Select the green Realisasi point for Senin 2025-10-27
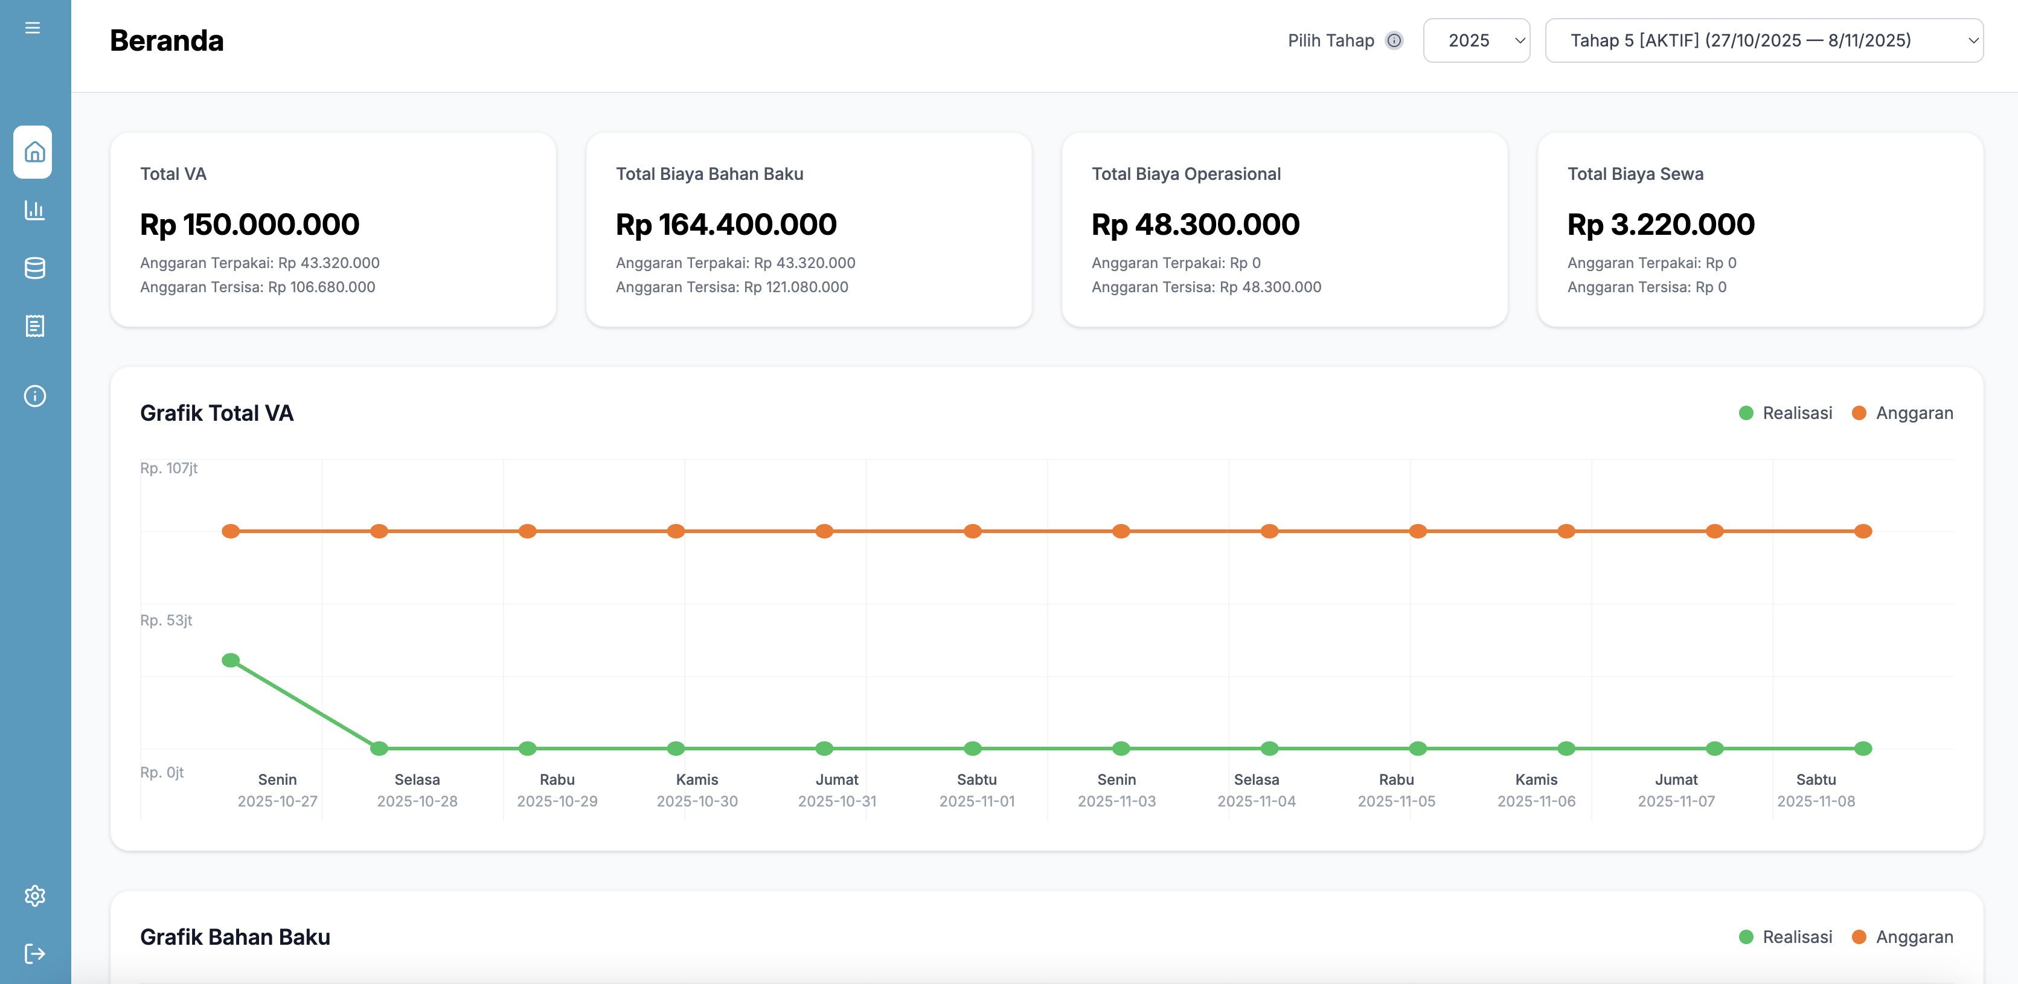 [230, 660]
